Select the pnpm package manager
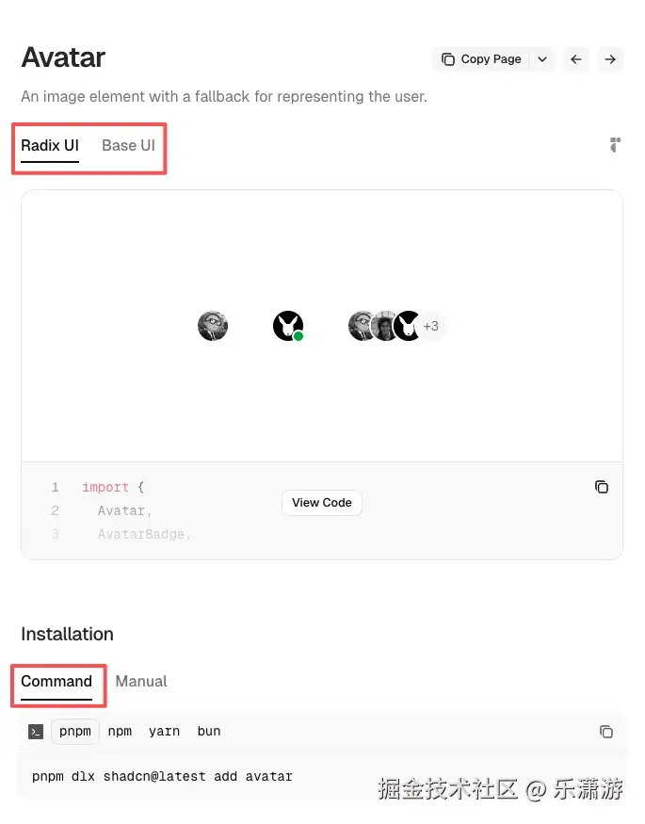Viewport: 645px width, 824px height. (75, 732)
